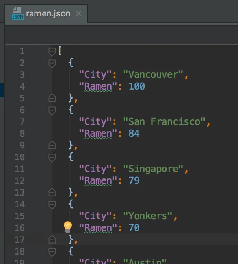Open the yellow lightbulb quick-fix on line 16

pyautogui.click(x=68, y=227)
